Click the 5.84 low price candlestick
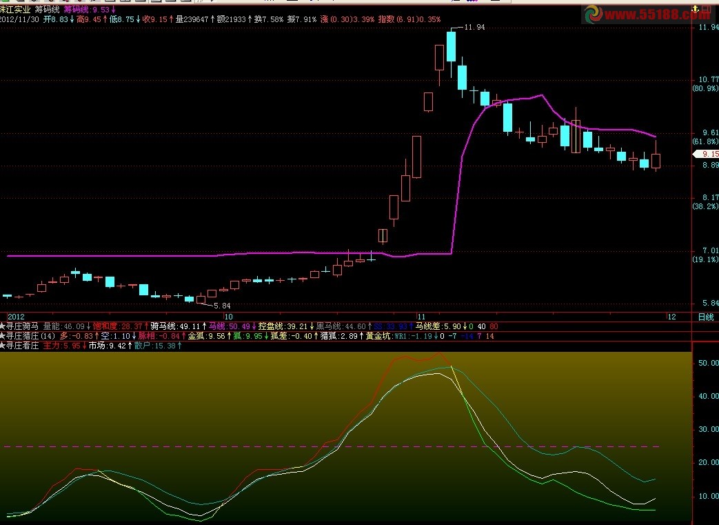Viewport: 719px width, 525px height. (201, 299)
